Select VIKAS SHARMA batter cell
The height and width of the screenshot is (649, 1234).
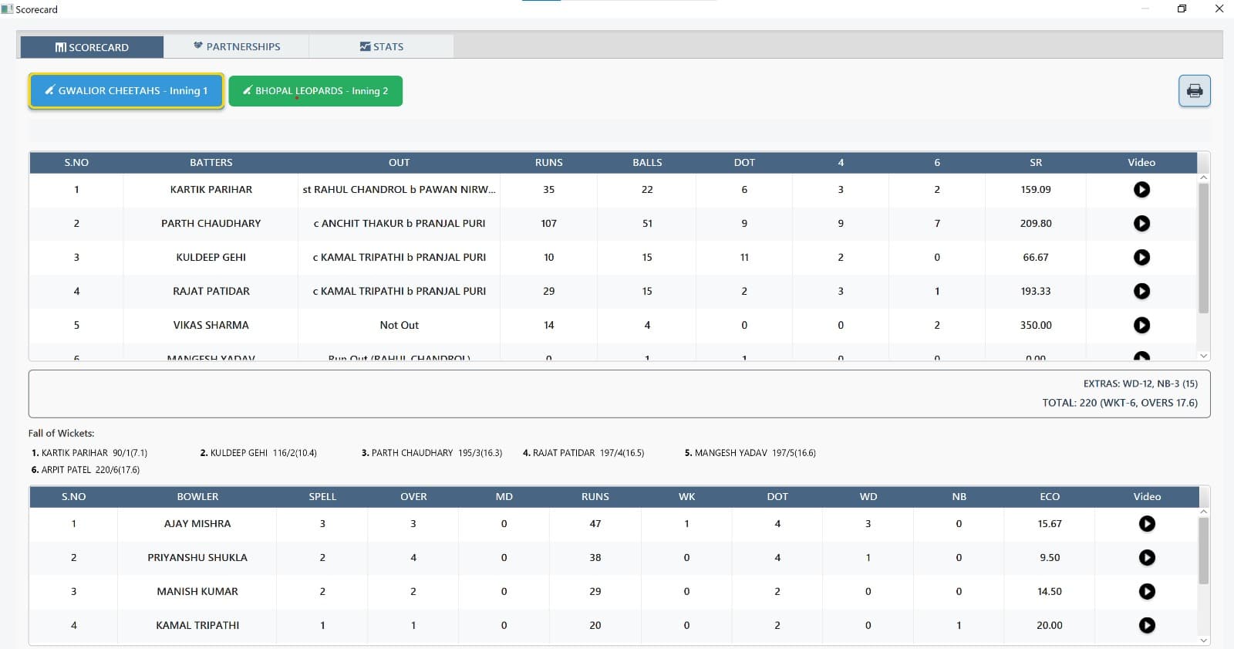pyautogui.click(x=211, y=325)
